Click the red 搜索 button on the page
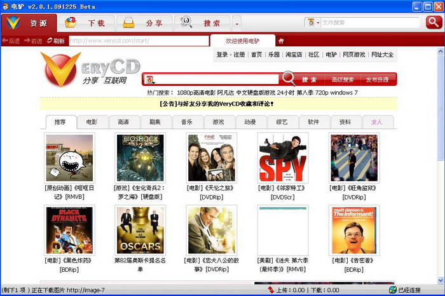The width and height of the screenshot is (445, 296). click(x=309, y=79)
